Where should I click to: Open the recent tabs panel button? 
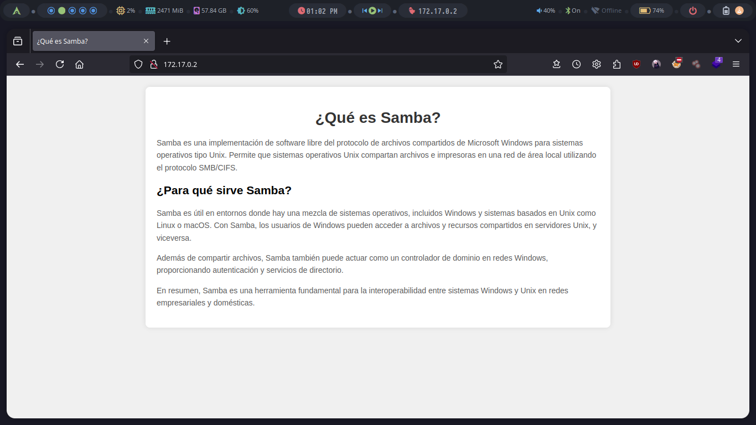point(18,41)
